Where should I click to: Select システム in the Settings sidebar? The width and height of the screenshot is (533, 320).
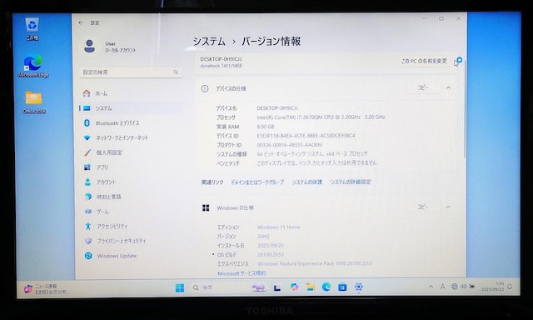pos(131,108)
